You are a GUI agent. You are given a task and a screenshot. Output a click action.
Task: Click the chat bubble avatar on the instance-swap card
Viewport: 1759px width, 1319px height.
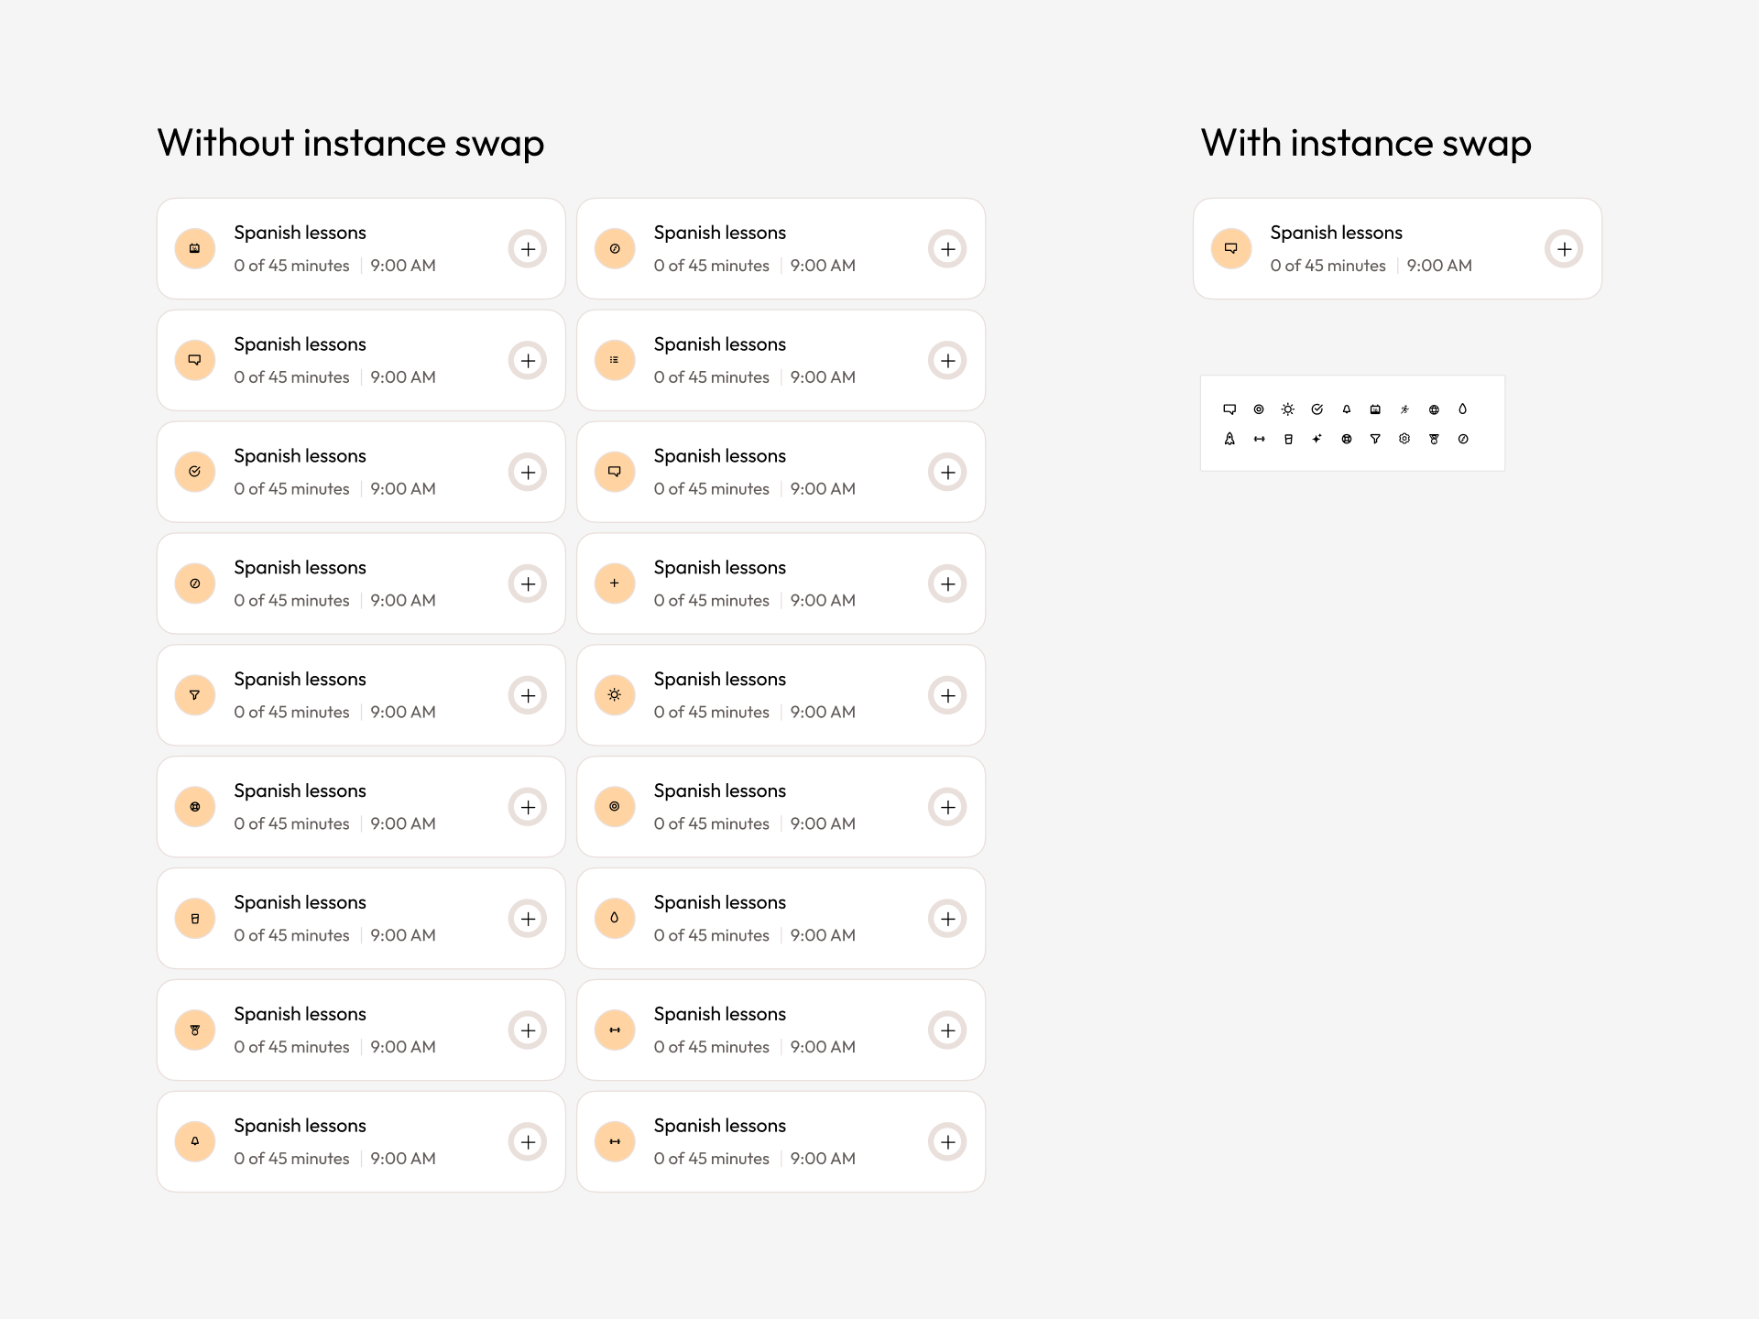point(1231,248)
